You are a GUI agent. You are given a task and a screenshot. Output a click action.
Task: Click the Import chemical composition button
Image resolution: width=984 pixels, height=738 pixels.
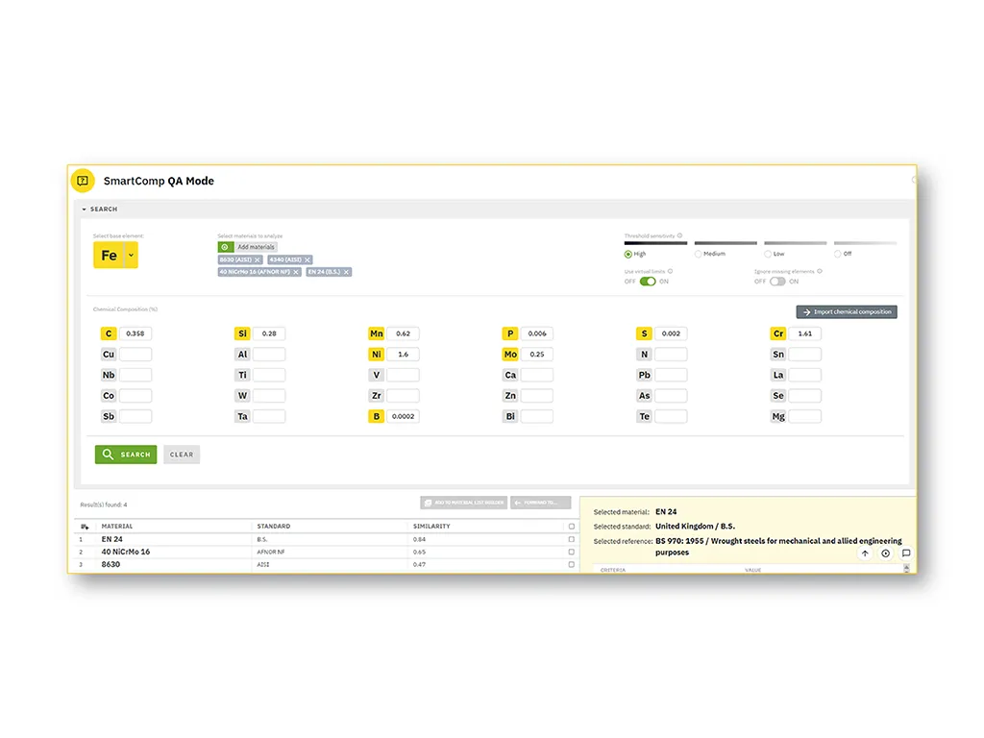pos(846,311)
